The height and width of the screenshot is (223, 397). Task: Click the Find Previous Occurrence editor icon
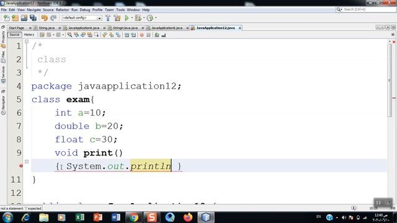[x=76, y=35]
